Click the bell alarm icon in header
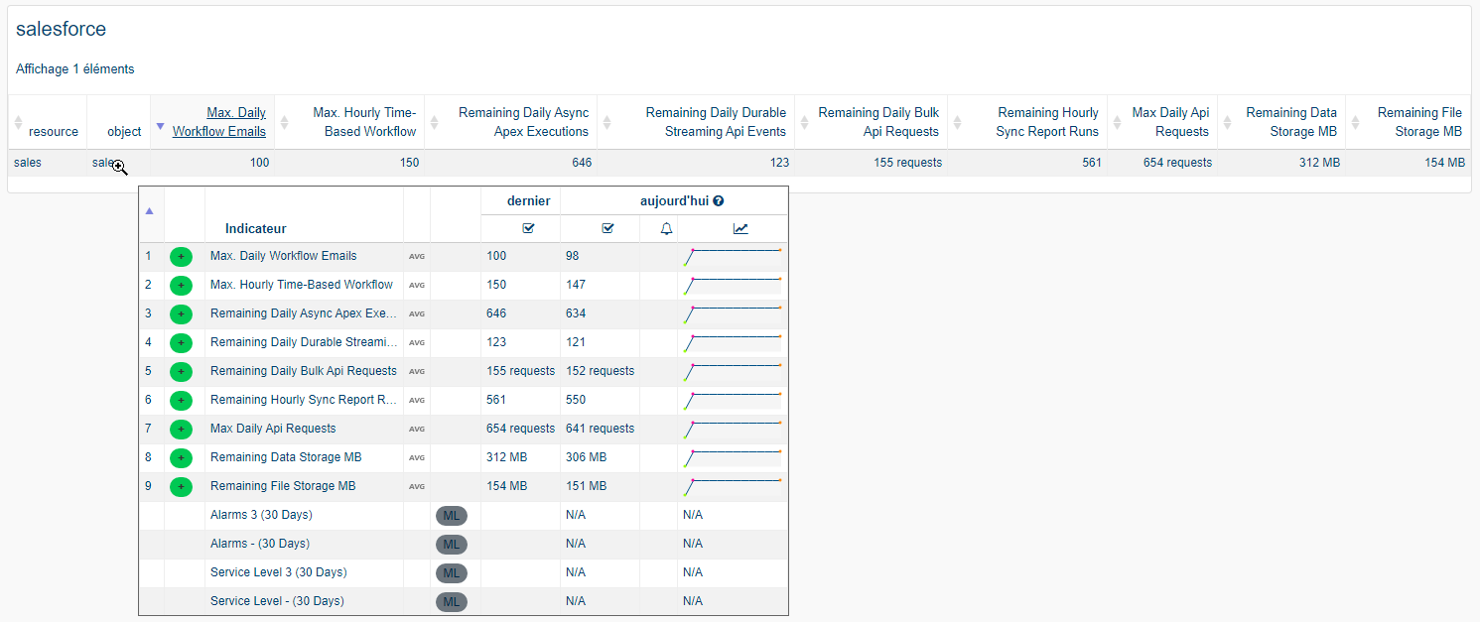Screen dimensions: 1480x622 (667, 229)
